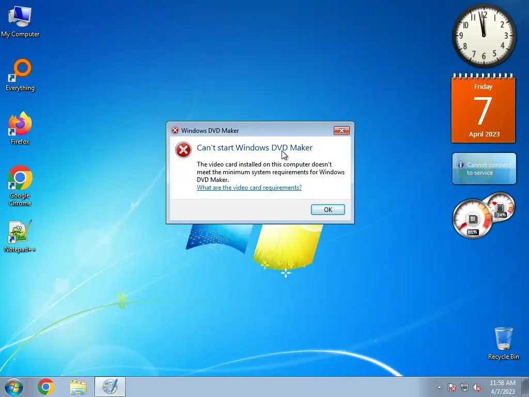
Task: Click Show Desktop button at taskbar end
Action: click(525, 387)
